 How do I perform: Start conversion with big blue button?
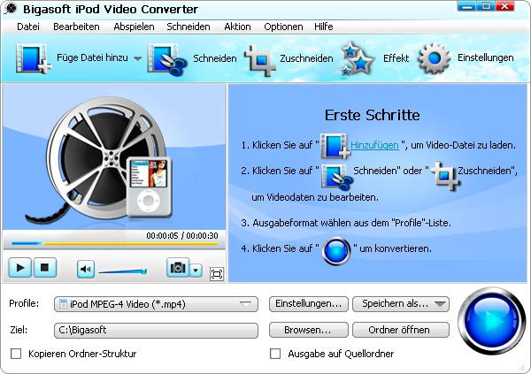coord(492,320)
